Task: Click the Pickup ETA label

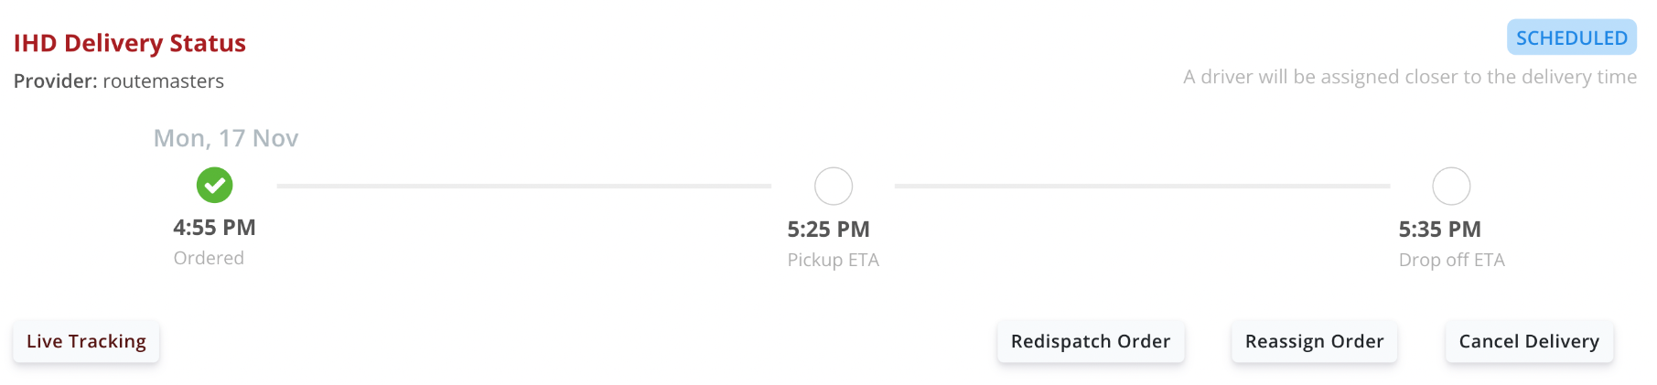Action: [833, 260]
